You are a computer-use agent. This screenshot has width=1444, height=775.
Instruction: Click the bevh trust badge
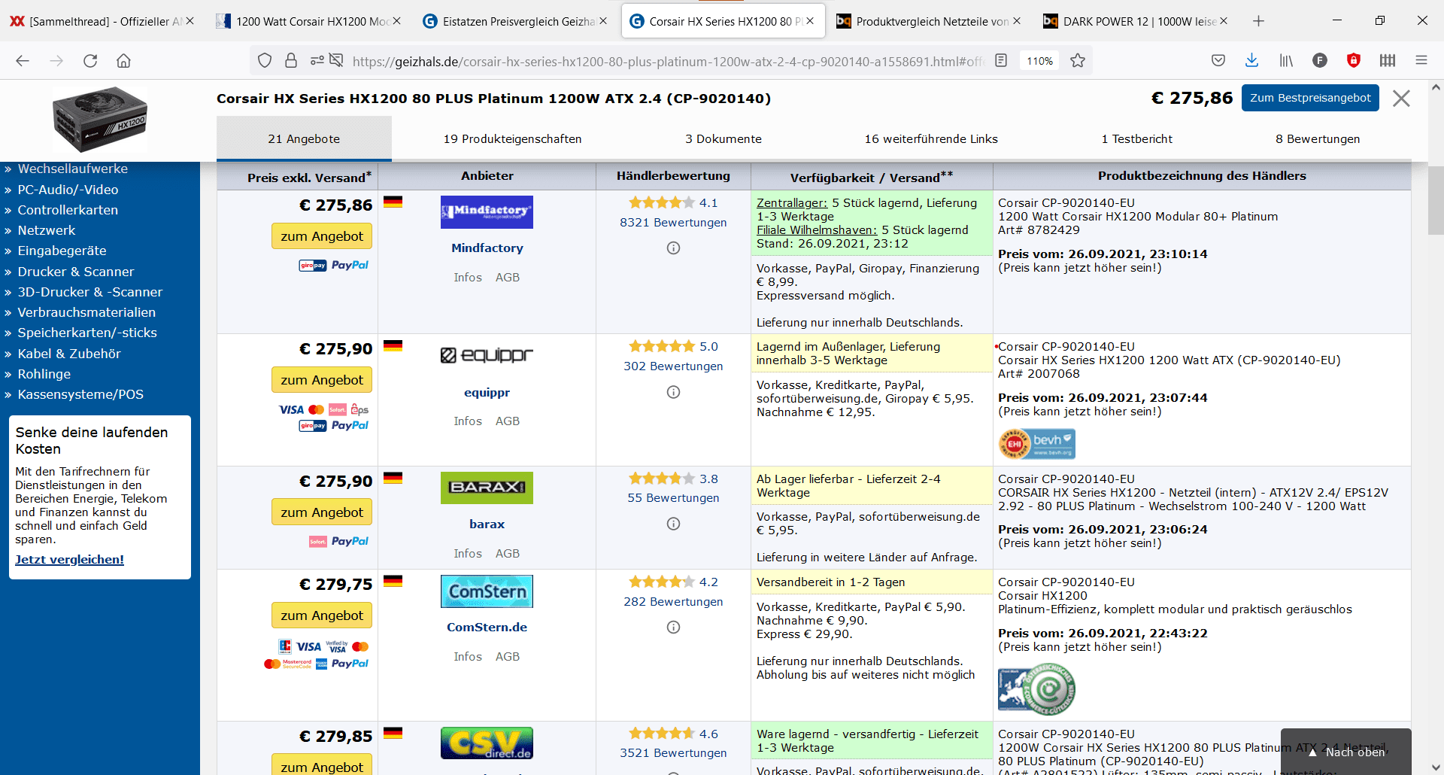click(x=1036, y=444)
